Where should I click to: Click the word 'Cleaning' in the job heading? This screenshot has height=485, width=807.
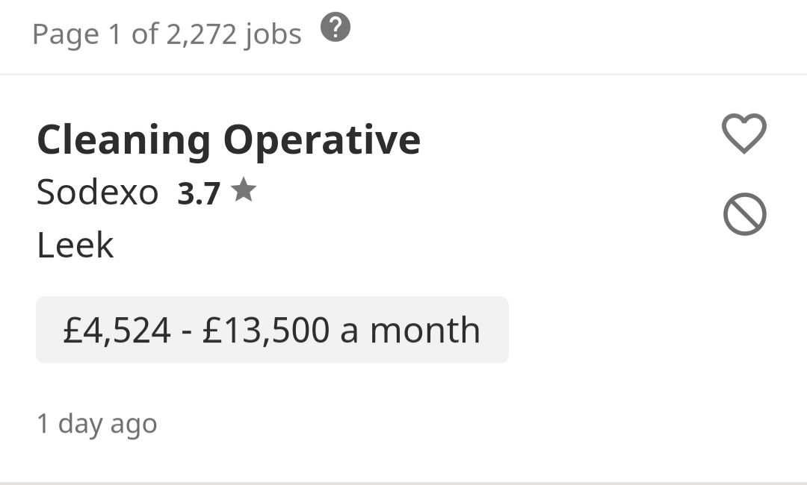(123, 141)
